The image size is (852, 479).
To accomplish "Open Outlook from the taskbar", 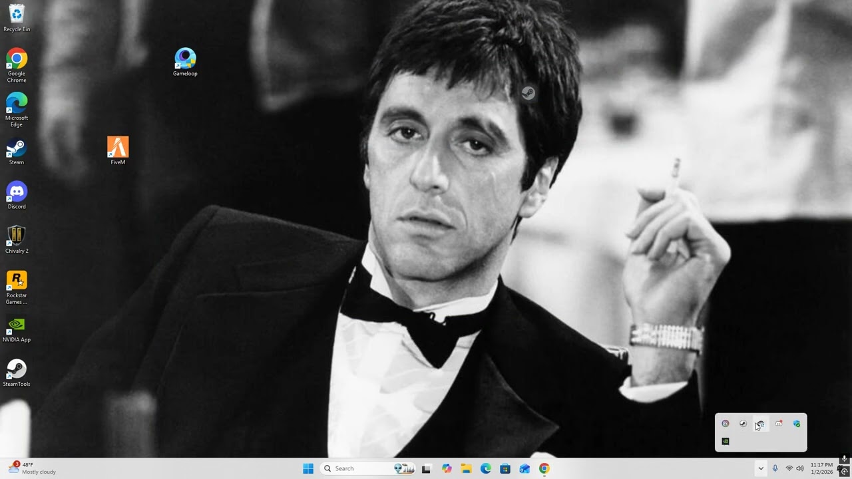I will (525, 468).
